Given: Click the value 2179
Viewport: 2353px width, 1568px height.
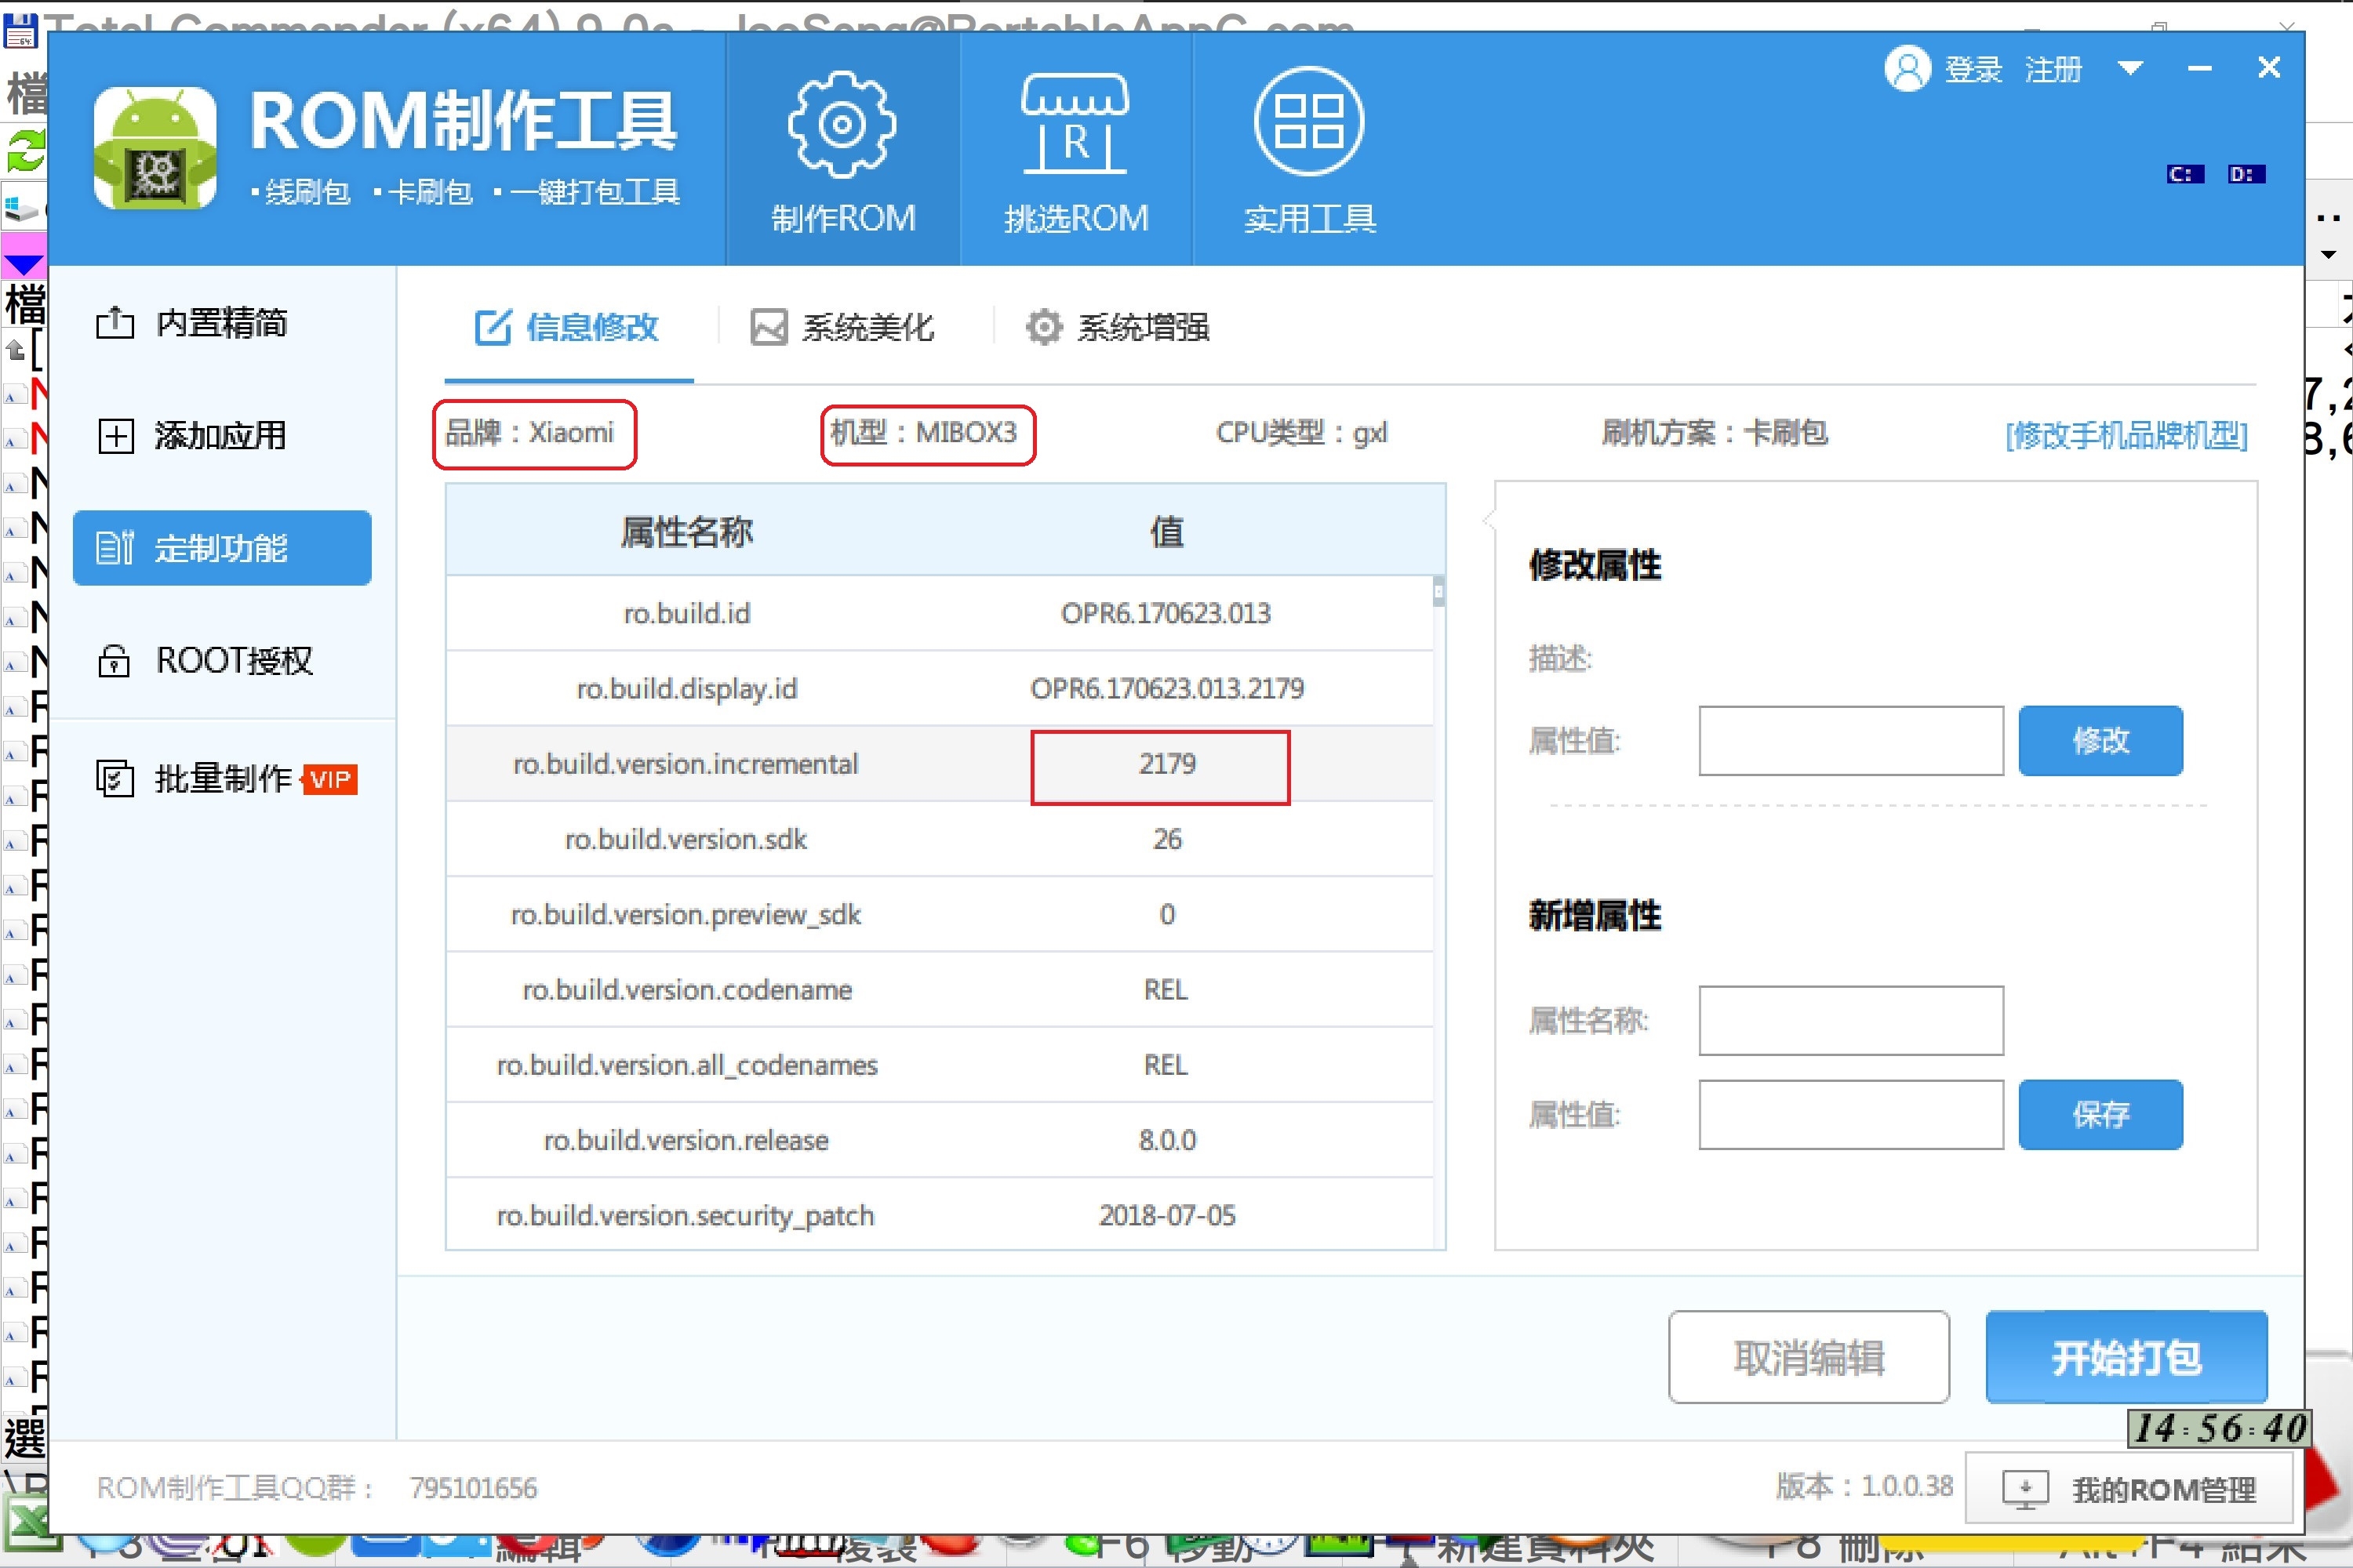Looking at the screenshot, I should tap(1166, 764).
